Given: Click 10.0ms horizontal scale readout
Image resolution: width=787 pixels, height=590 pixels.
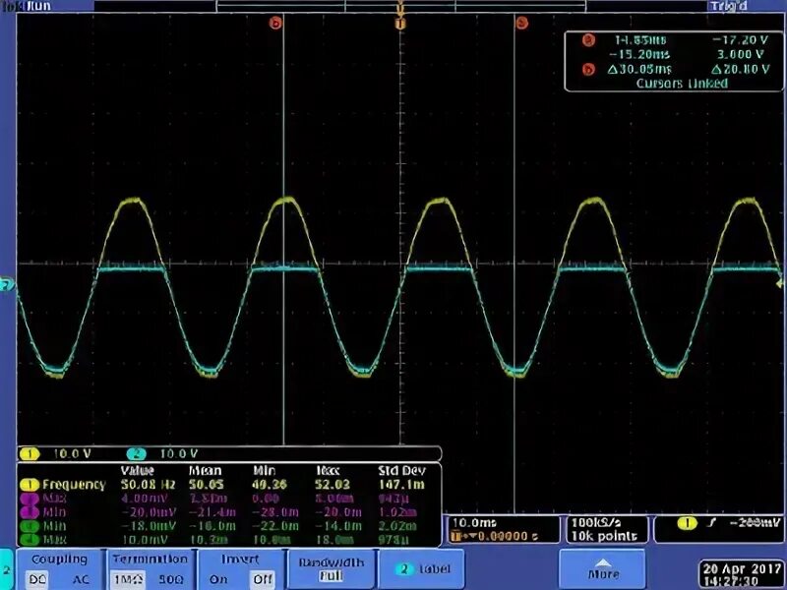Looking at the screenshot, I should 474,523.
